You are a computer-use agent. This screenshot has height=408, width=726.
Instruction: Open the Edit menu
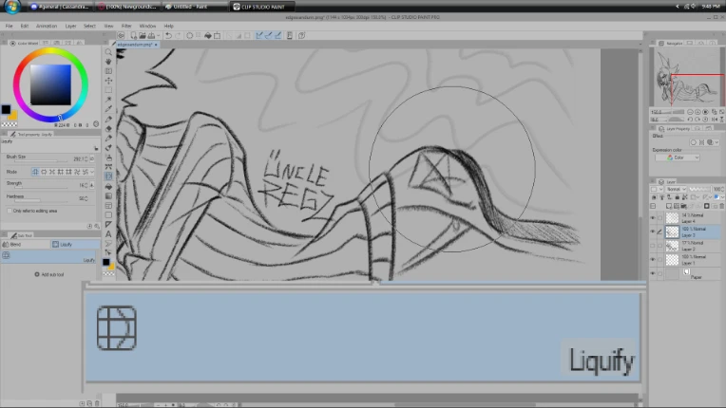(x=24, y=26)
